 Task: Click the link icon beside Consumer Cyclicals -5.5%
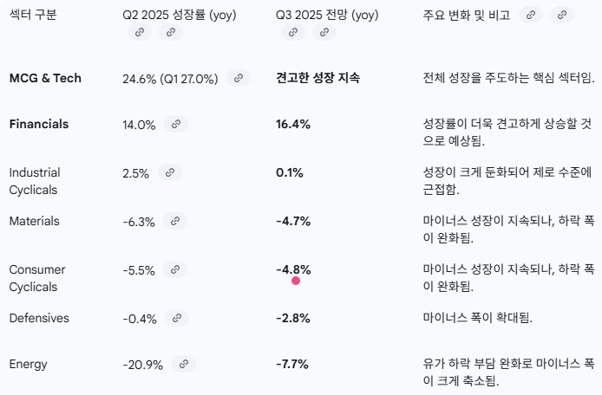(176, 269)
